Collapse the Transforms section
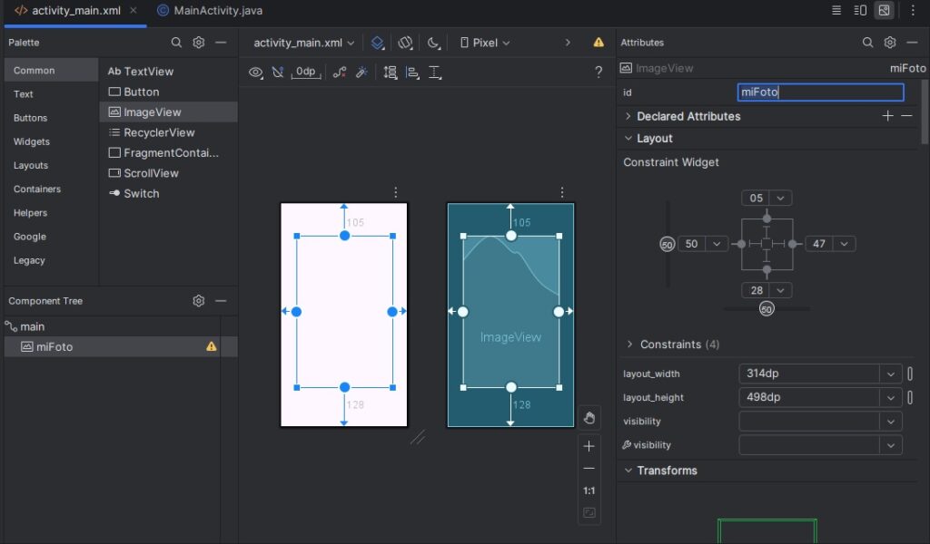Screen dimensions: 930x544 click(628, 470)
